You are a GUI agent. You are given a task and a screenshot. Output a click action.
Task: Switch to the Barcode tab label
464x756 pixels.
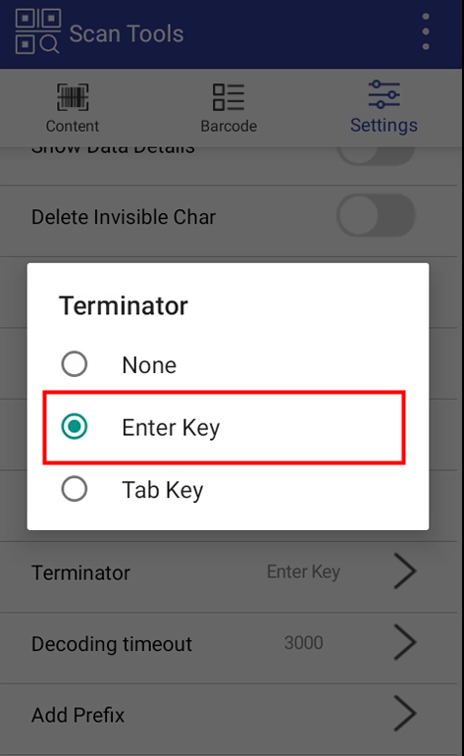[x=229, y=126]
